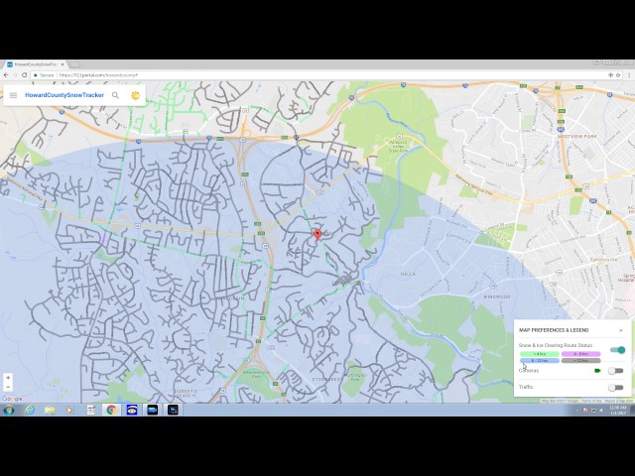Reload the page with the refresh icon
The width and height of the screenshot is (635, 476).
pos(24,75)
